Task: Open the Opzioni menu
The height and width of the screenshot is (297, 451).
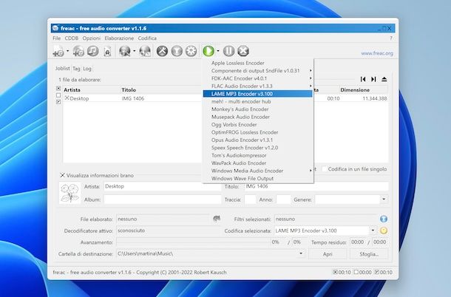Action: [x=92, y=38]
